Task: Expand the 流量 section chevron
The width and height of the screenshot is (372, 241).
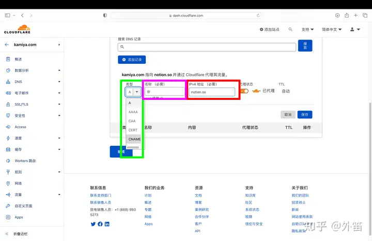Action: click(59, 195)
